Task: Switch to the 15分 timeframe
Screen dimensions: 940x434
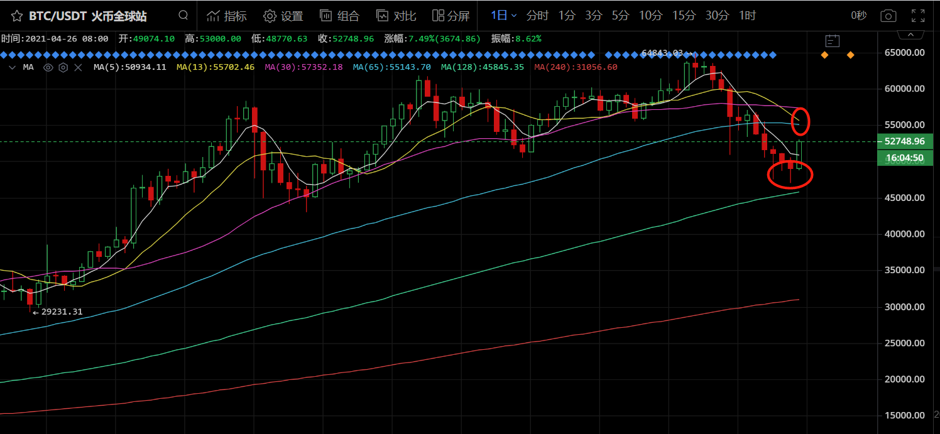Action: [x=683, y=16]
